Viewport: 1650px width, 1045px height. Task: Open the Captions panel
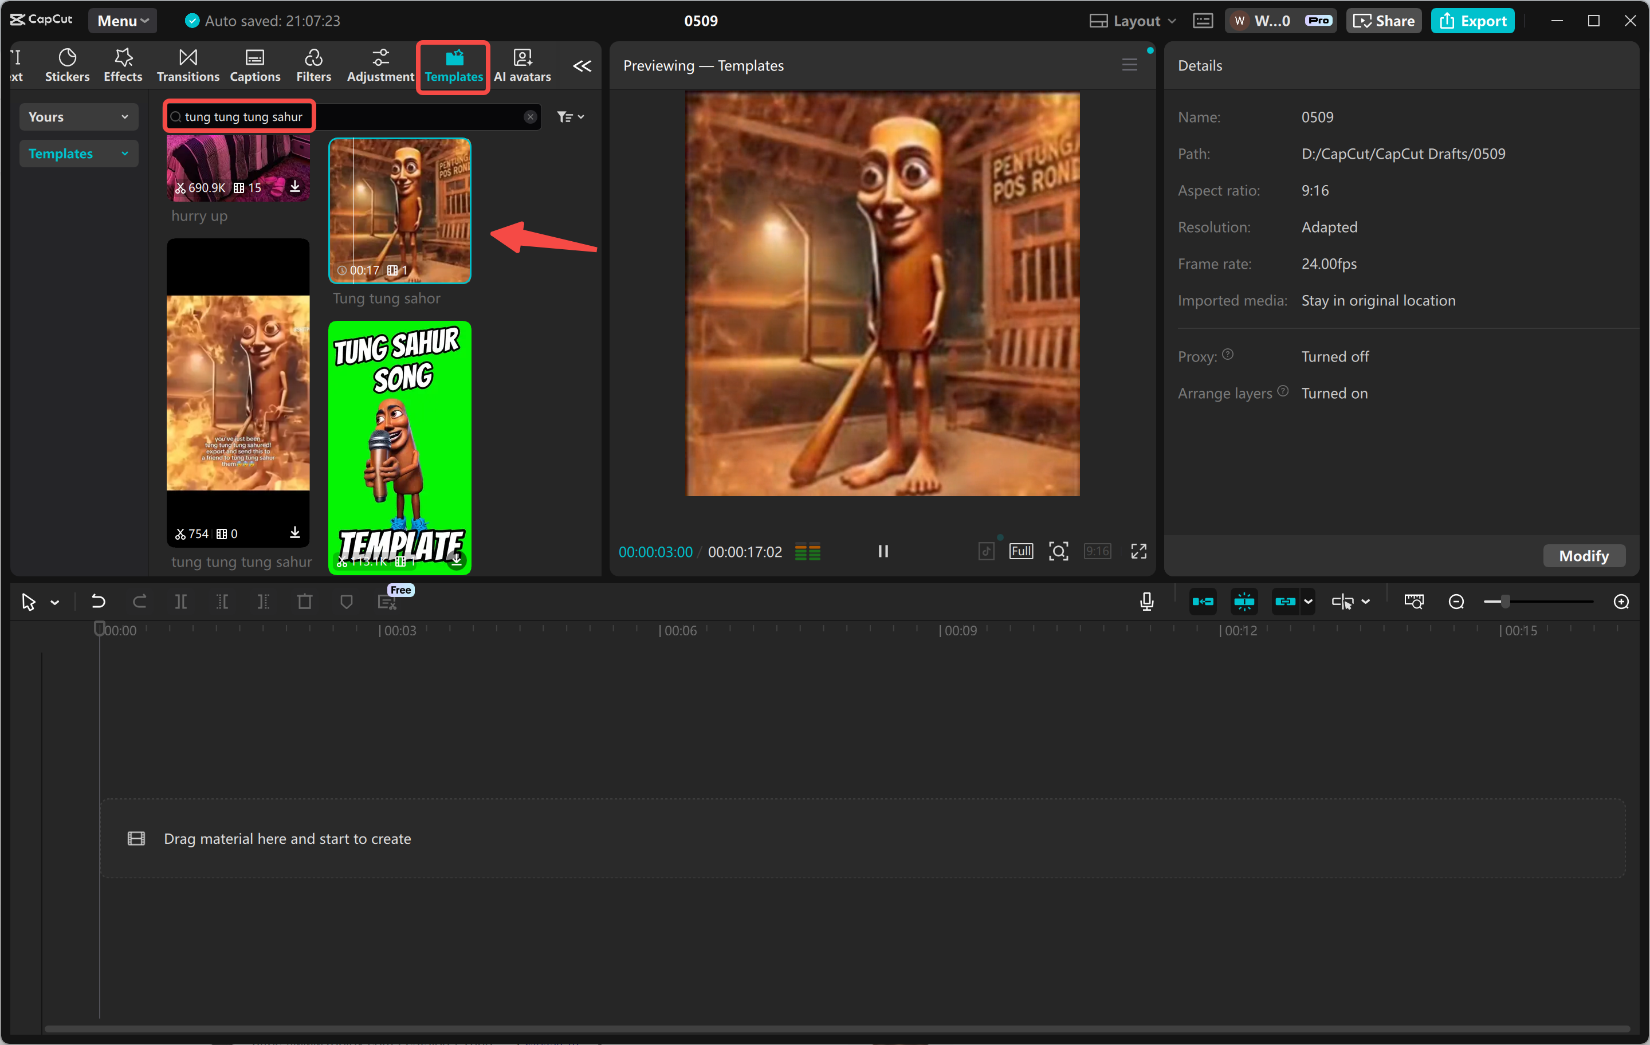(x=254, y=65)
